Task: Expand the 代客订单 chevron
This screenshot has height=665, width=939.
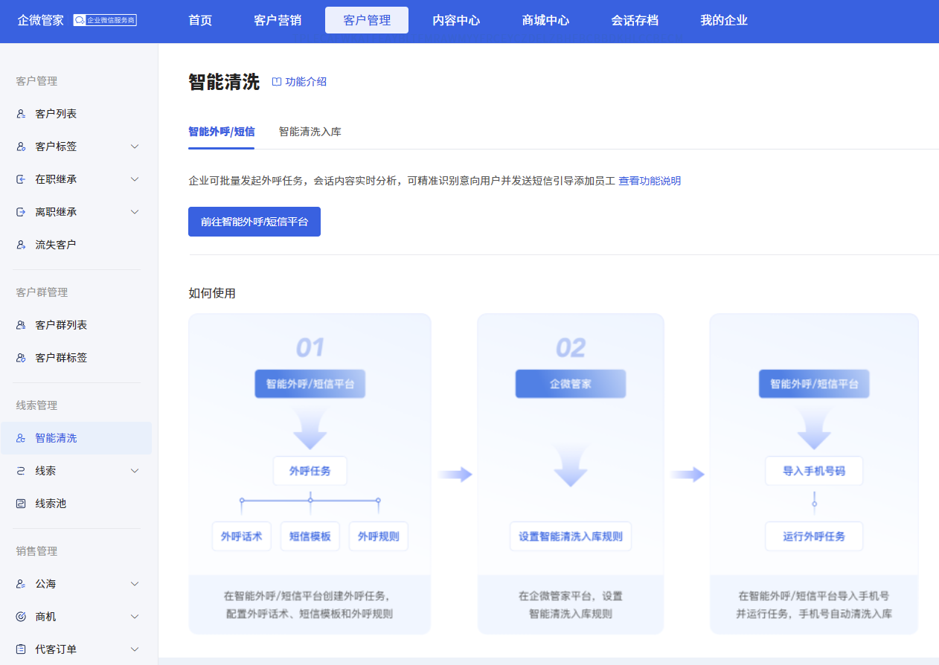Action: (x=135, y=649)
